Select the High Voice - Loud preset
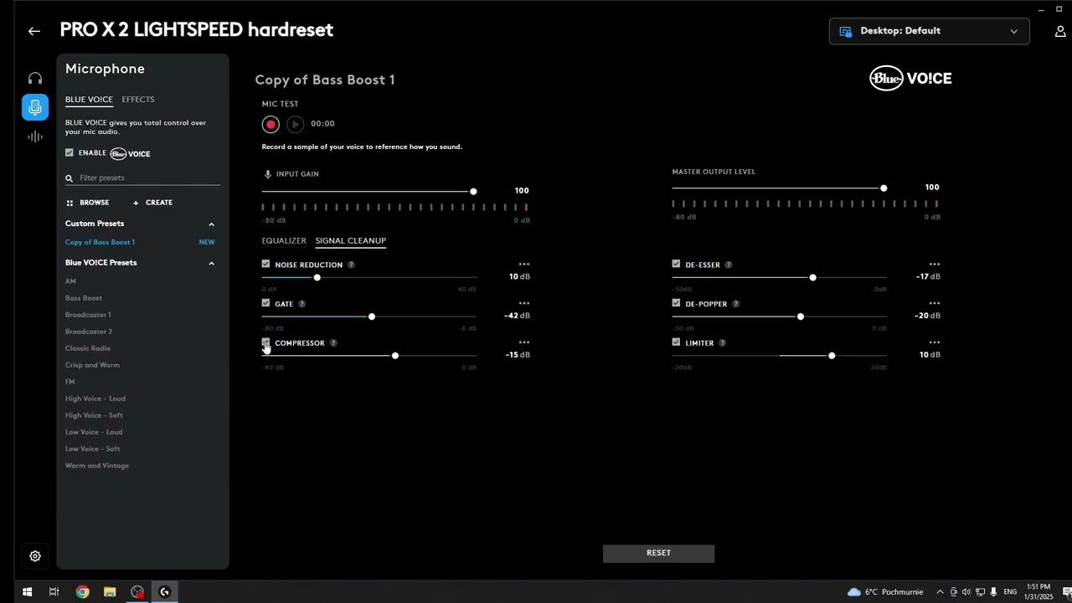Screen dimensions: 1072x603 tap(95, 399)
